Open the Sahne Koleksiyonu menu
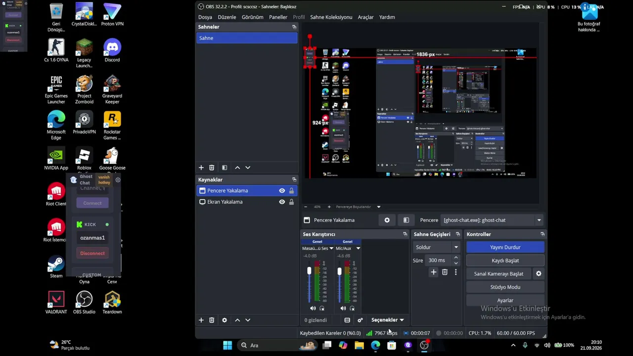Viewport: 633px width, 356px height. click(331, 17)
